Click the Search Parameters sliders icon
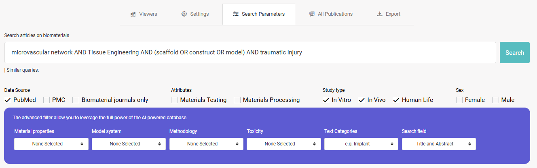537x168 pixels. pos(236,14)
